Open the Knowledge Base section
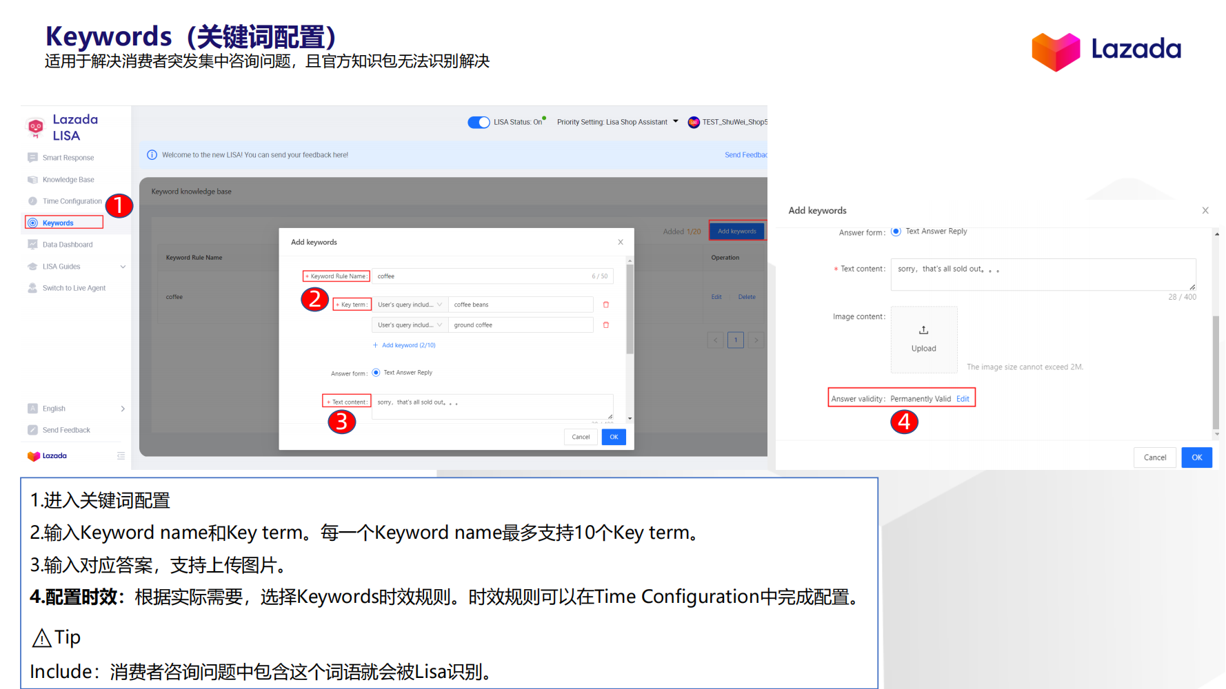Viewport: 1226px width, 689px height. pos(68,179)
